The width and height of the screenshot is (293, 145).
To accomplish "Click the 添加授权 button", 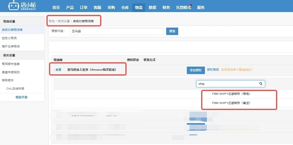I will point(196,70).
